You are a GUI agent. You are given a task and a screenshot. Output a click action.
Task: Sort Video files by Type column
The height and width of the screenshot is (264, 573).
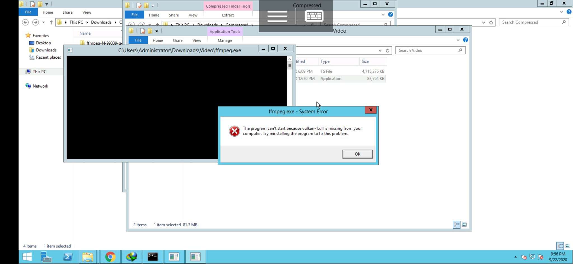point(339,61)
